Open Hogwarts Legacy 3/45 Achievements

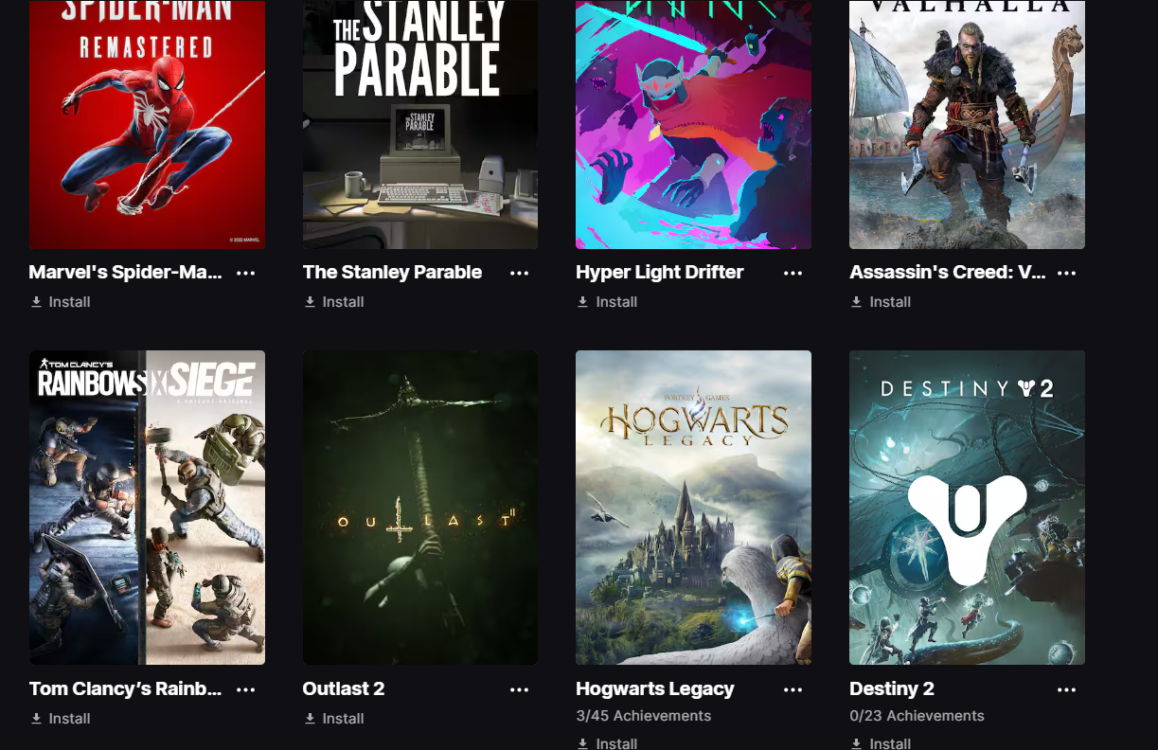click(x=643, y=716)
